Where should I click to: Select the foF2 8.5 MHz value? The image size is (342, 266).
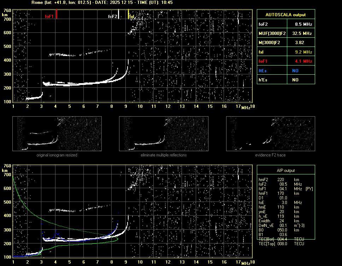(303, 24)
